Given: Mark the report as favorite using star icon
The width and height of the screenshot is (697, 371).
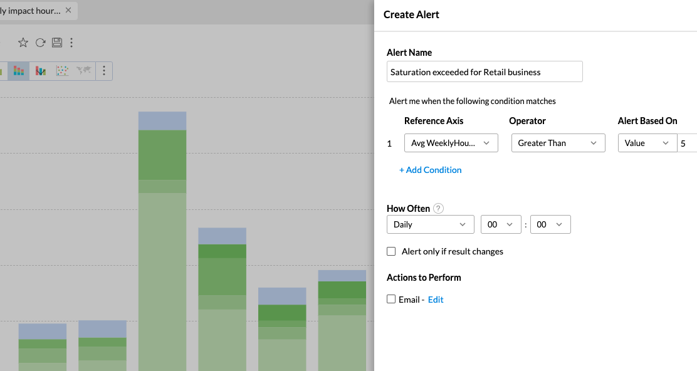Looking at the screenshot, I should tap(23, 42).
